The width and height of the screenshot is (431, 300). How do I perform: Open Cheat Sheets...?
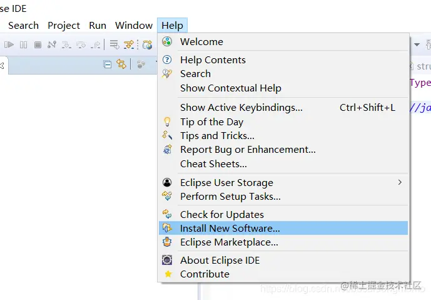[283, 163]
